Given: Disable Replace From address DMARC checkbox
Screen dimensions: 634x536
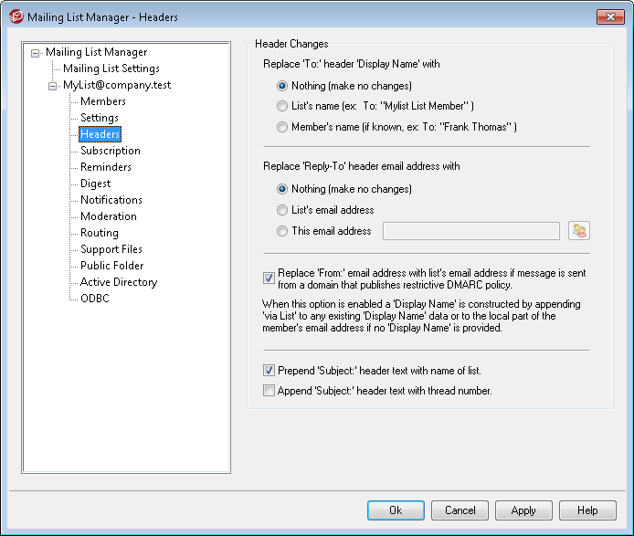Looking at the screenshot, I should click(269, 279).
